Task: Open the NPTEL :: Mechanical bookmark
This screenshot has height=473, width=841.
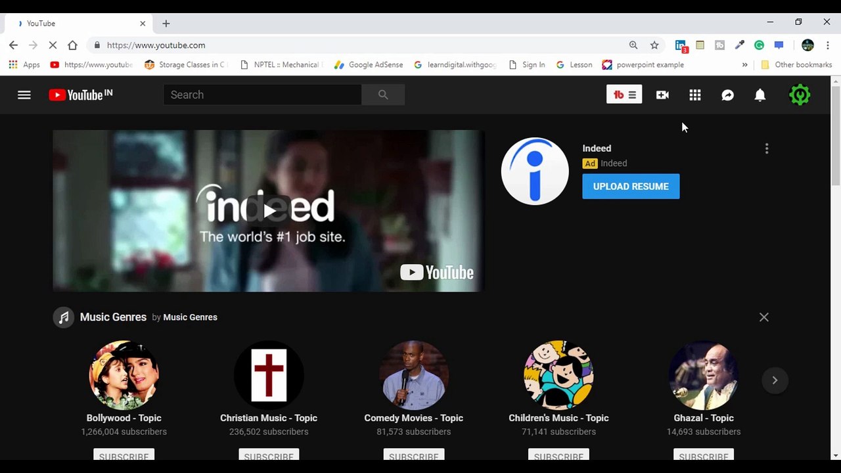Action: pos(281,65)
